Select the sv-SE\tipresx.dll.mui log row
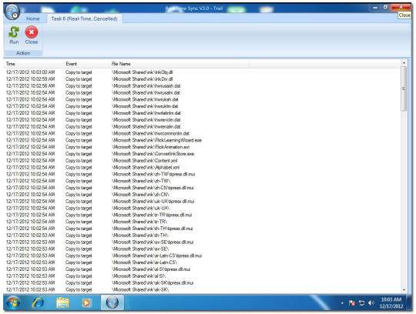This screenshot has height=314, width=416. [203, 242]
